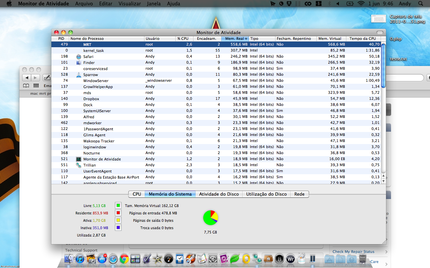
Task: Open iMovie star icon in the Dock
Action: pos(158,259)
